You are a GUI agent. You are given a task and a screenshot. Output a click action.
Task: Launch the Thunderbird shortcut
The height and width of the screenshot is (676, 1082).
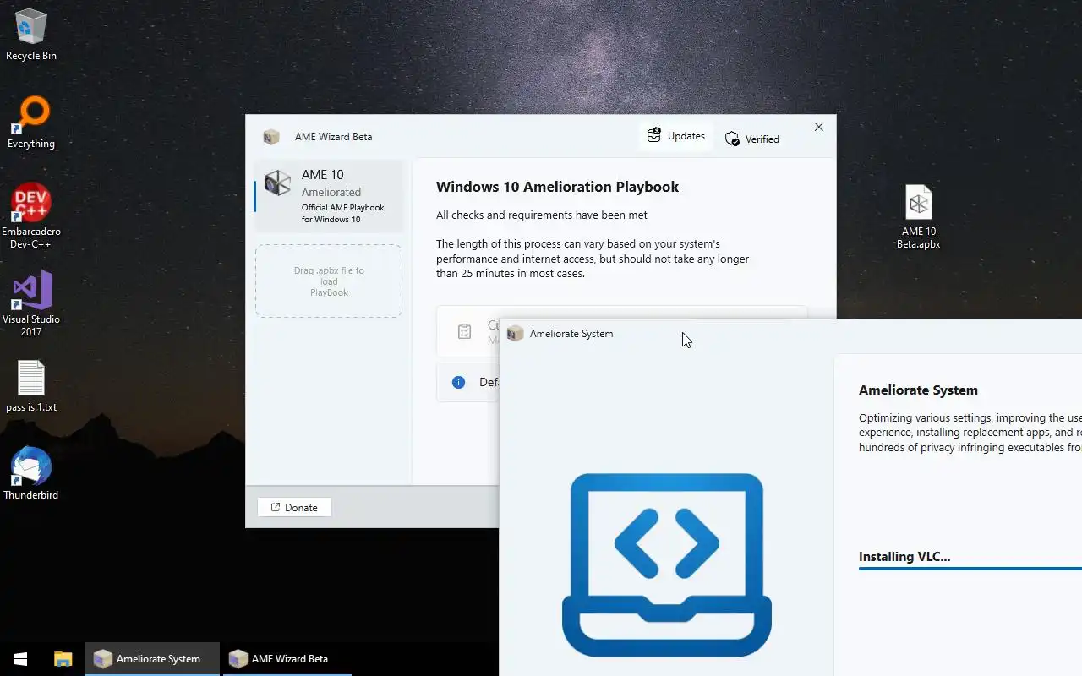point(31,474)
